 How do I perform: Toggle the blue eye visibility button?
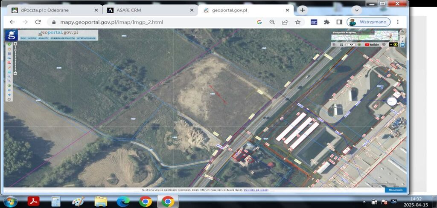click(402, 44)
